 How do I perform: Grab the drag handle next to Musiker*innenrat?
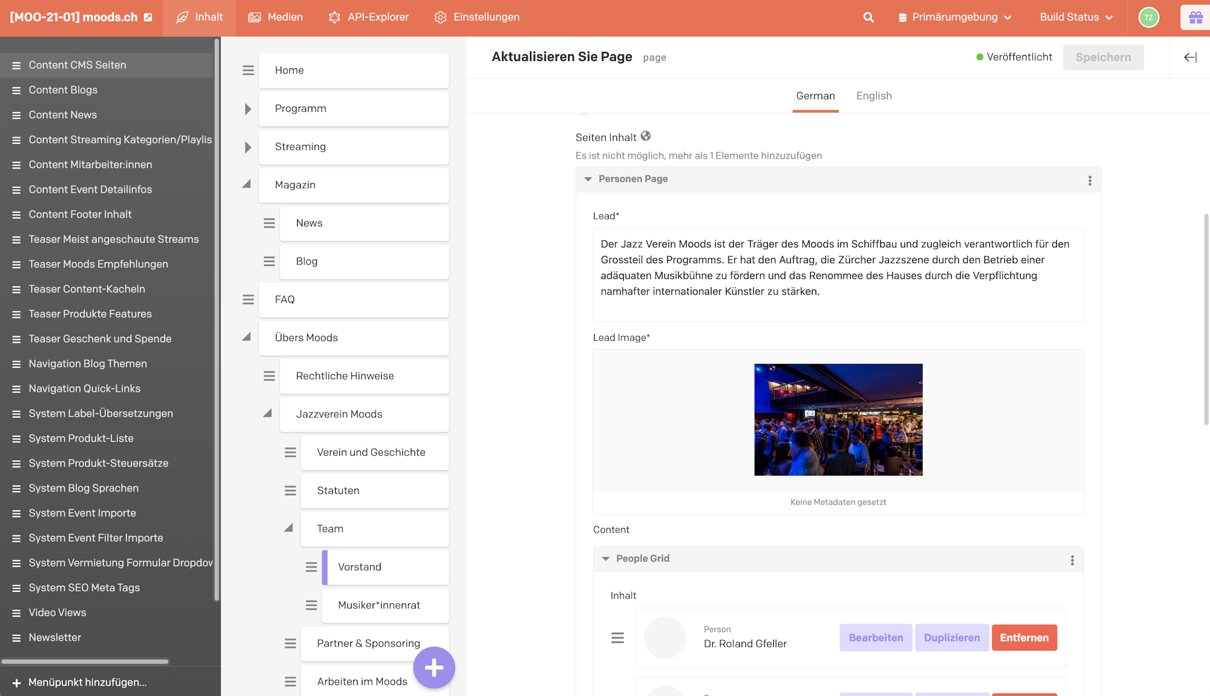311,605
